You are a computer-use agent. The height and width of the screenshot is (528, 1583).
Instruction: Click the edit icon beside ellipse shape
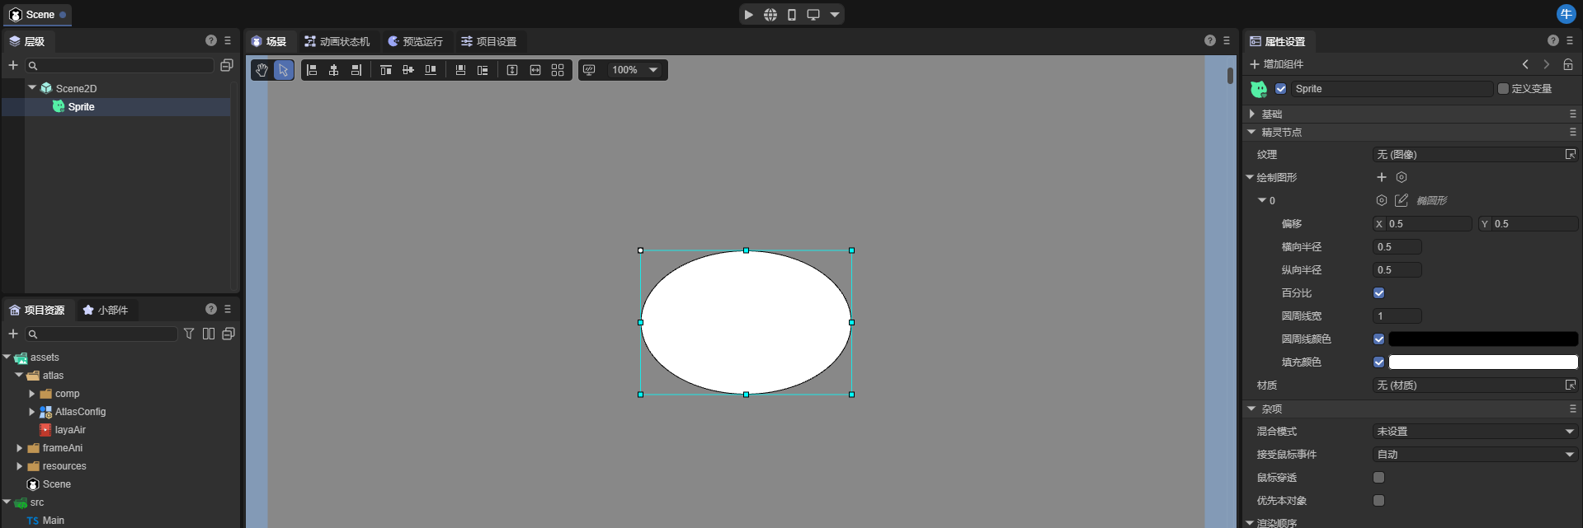pyautogui.click(x=1401, y=200)
